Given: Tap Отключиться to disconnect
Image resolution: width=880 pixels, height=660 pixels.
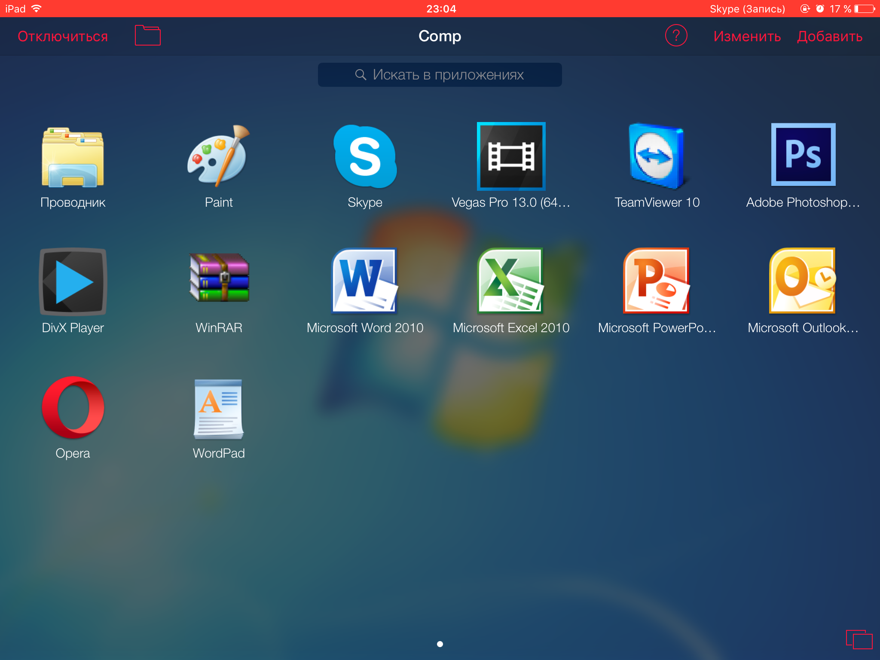Looking at the screenshot, I should (63, 37).
